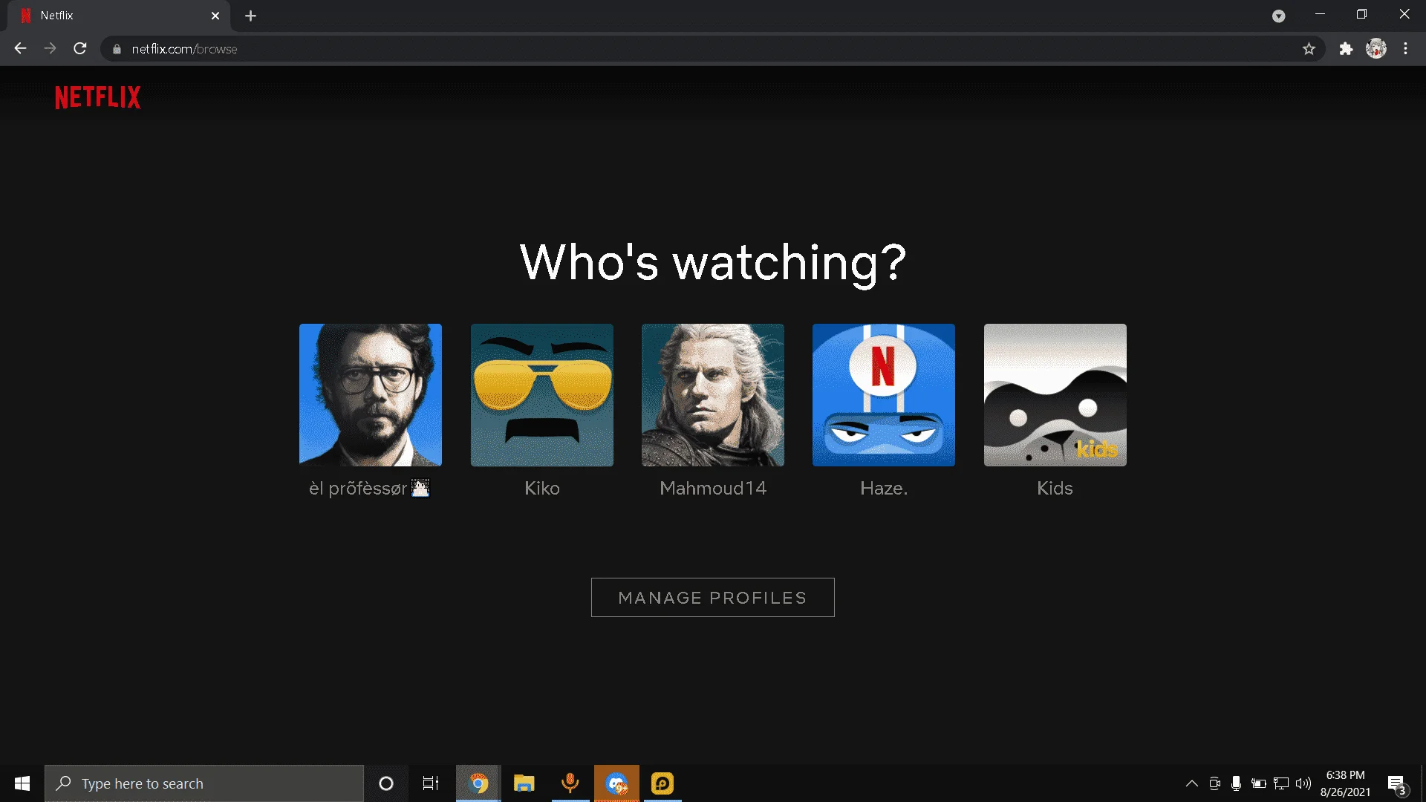1426x802 pixels.
Task: Click the Netflix logo
Action: pyautogui.click(x=98, y=97)
